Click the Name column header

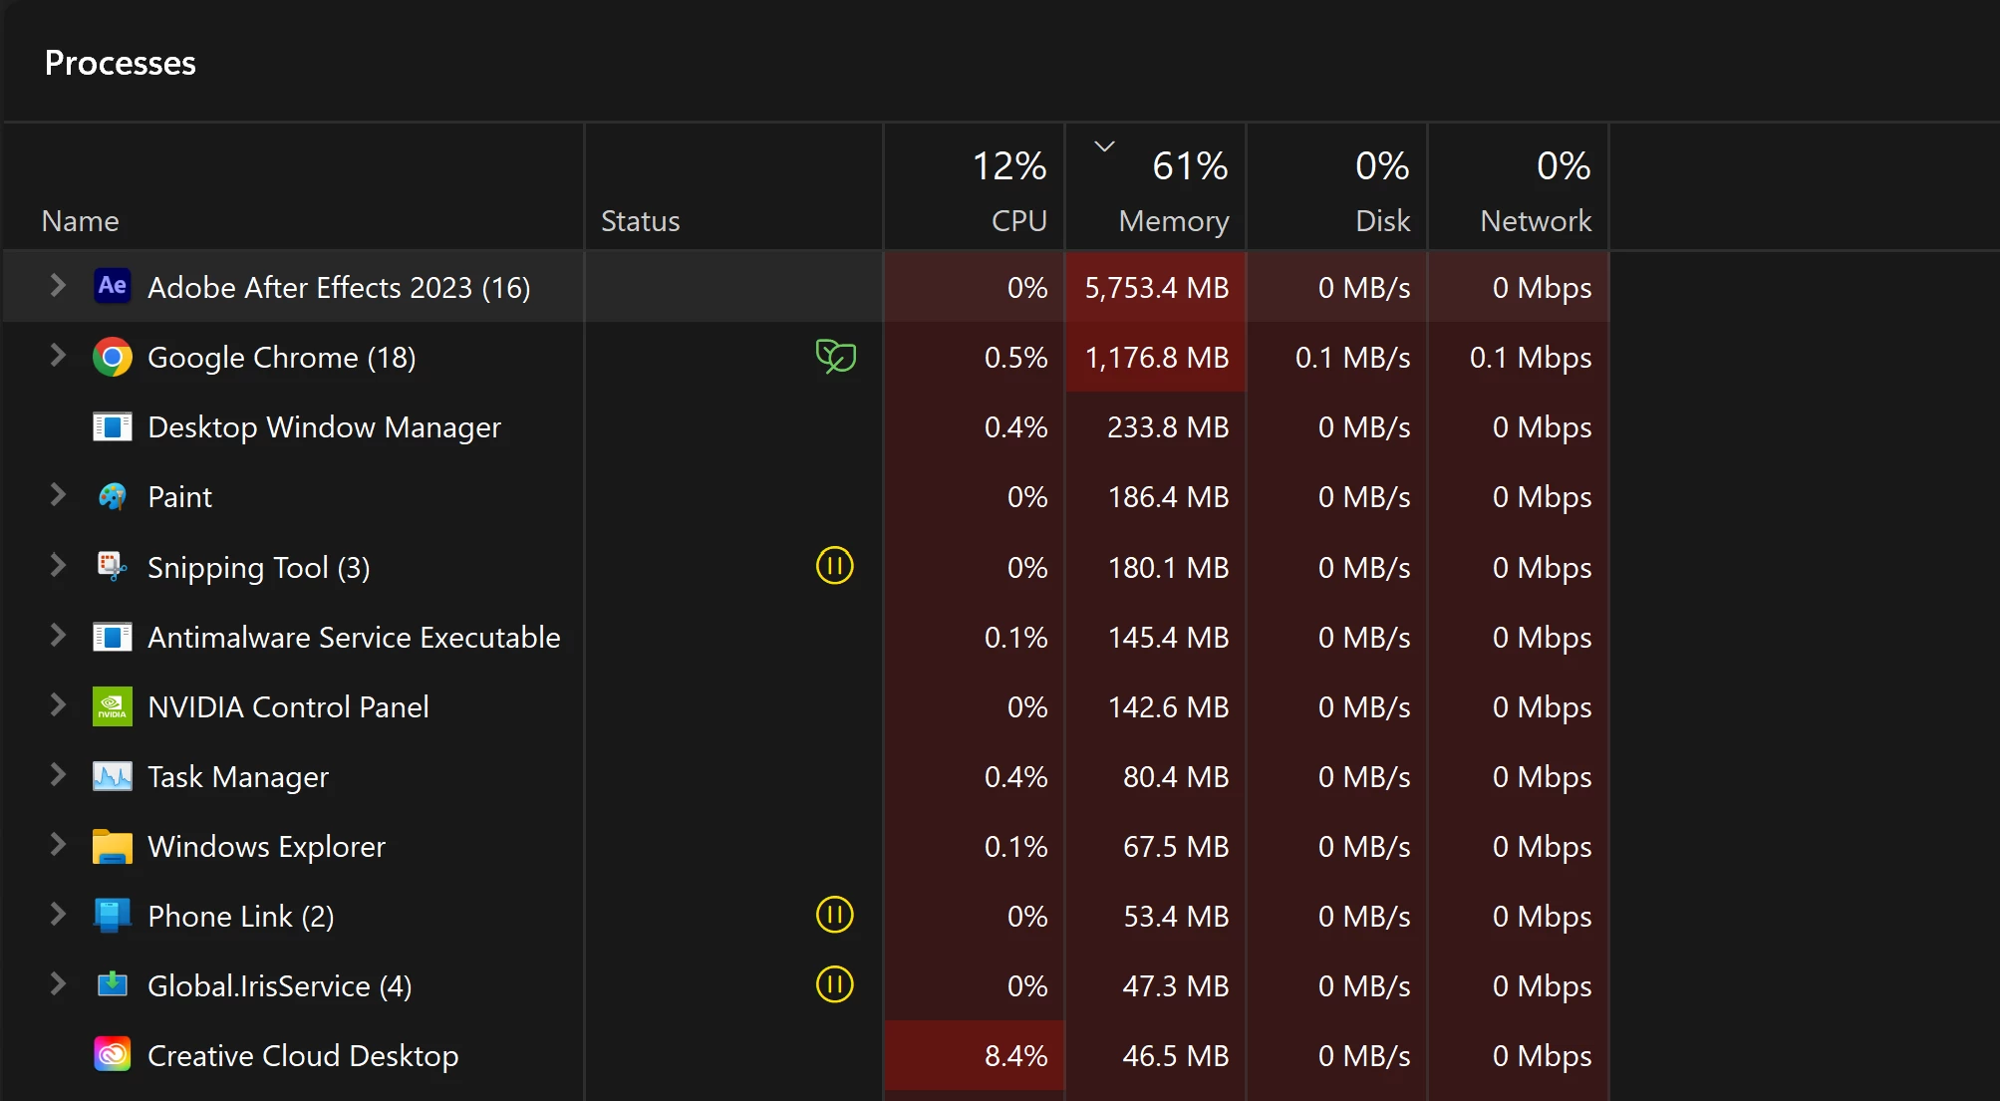click(x=81, y=220)
